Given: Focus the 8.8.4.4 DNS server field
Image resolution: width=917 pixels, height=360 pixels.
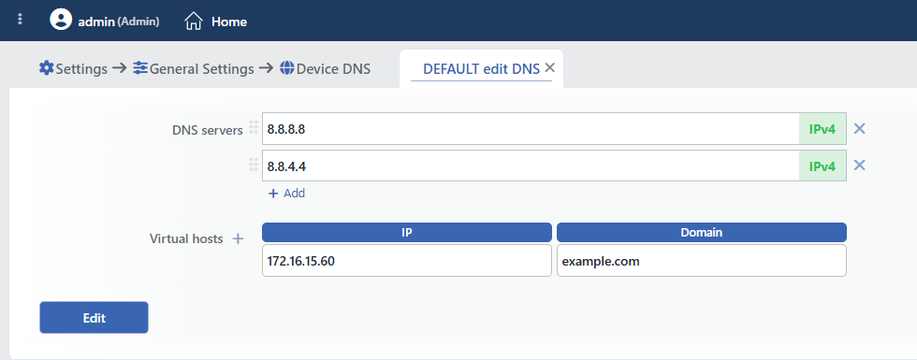Looking at the screenshot, I should (531, 166).
